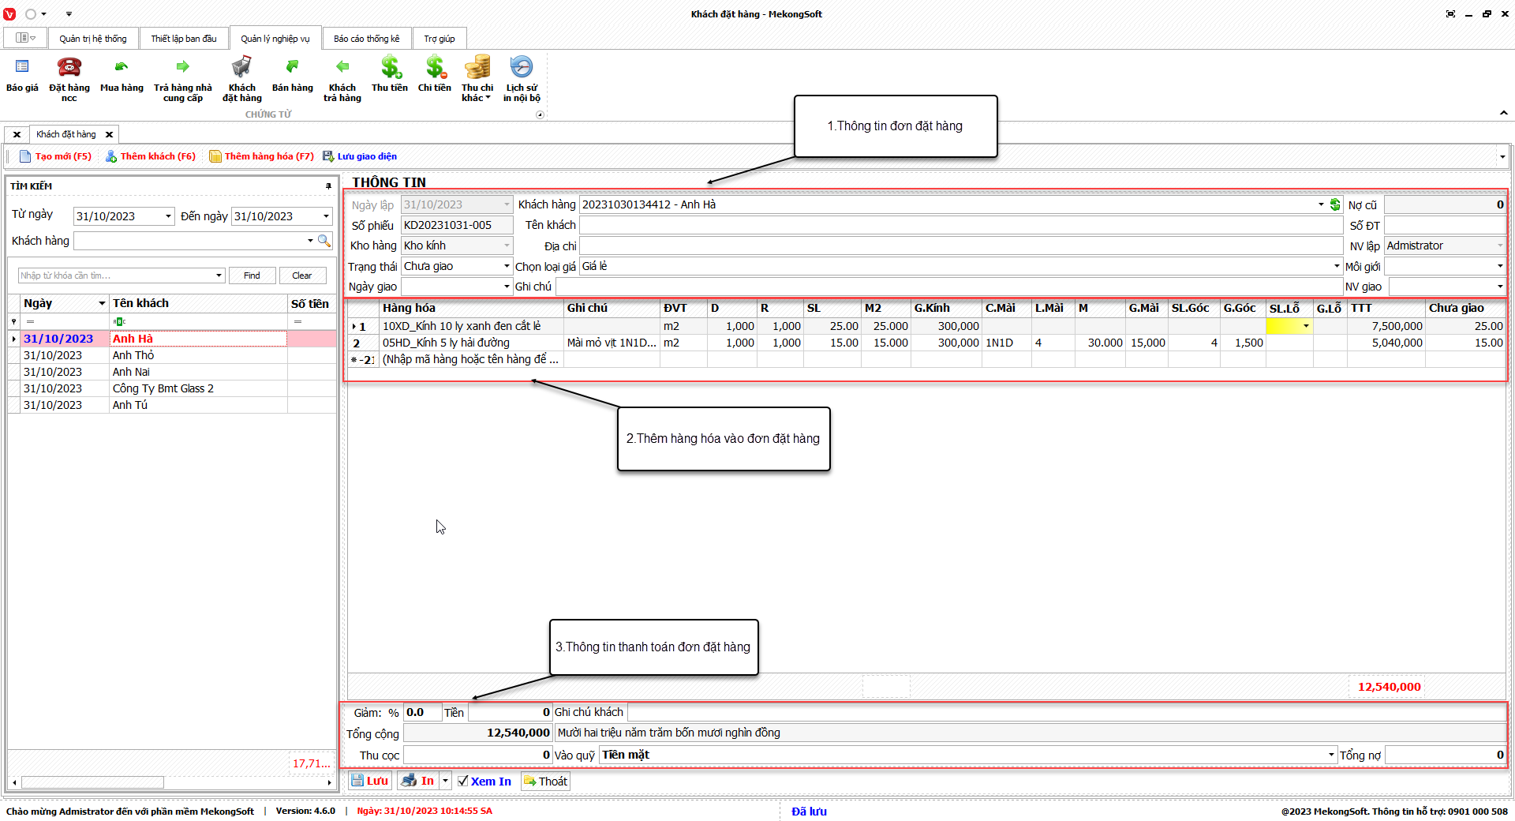Click the Ghi chú note input field

click(948, 287)
